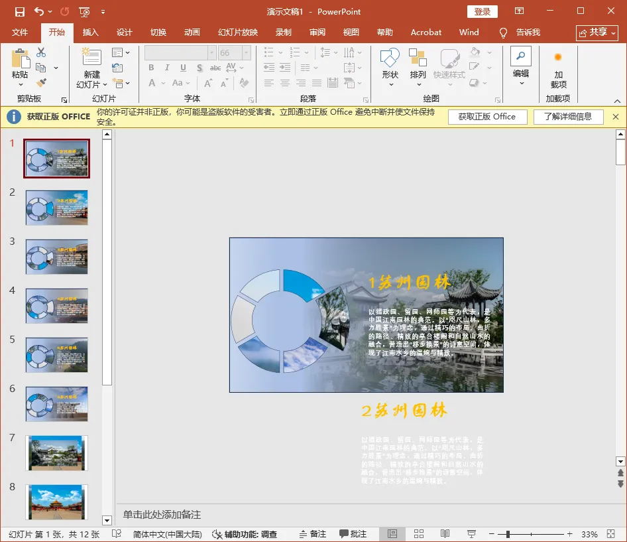This screenshot has width=627, height=542.
Task: Click the Undo arrow icon
Action: [x=39, y=11]
